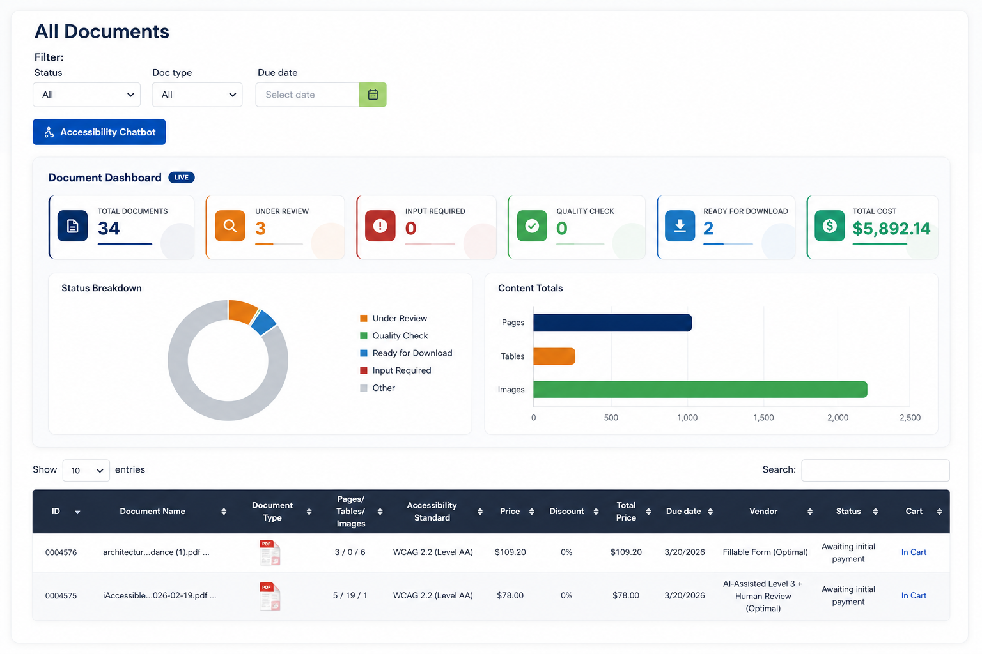Sort by Cart column arrows
The width and height of the screenshot is (982, 654).
939,512
